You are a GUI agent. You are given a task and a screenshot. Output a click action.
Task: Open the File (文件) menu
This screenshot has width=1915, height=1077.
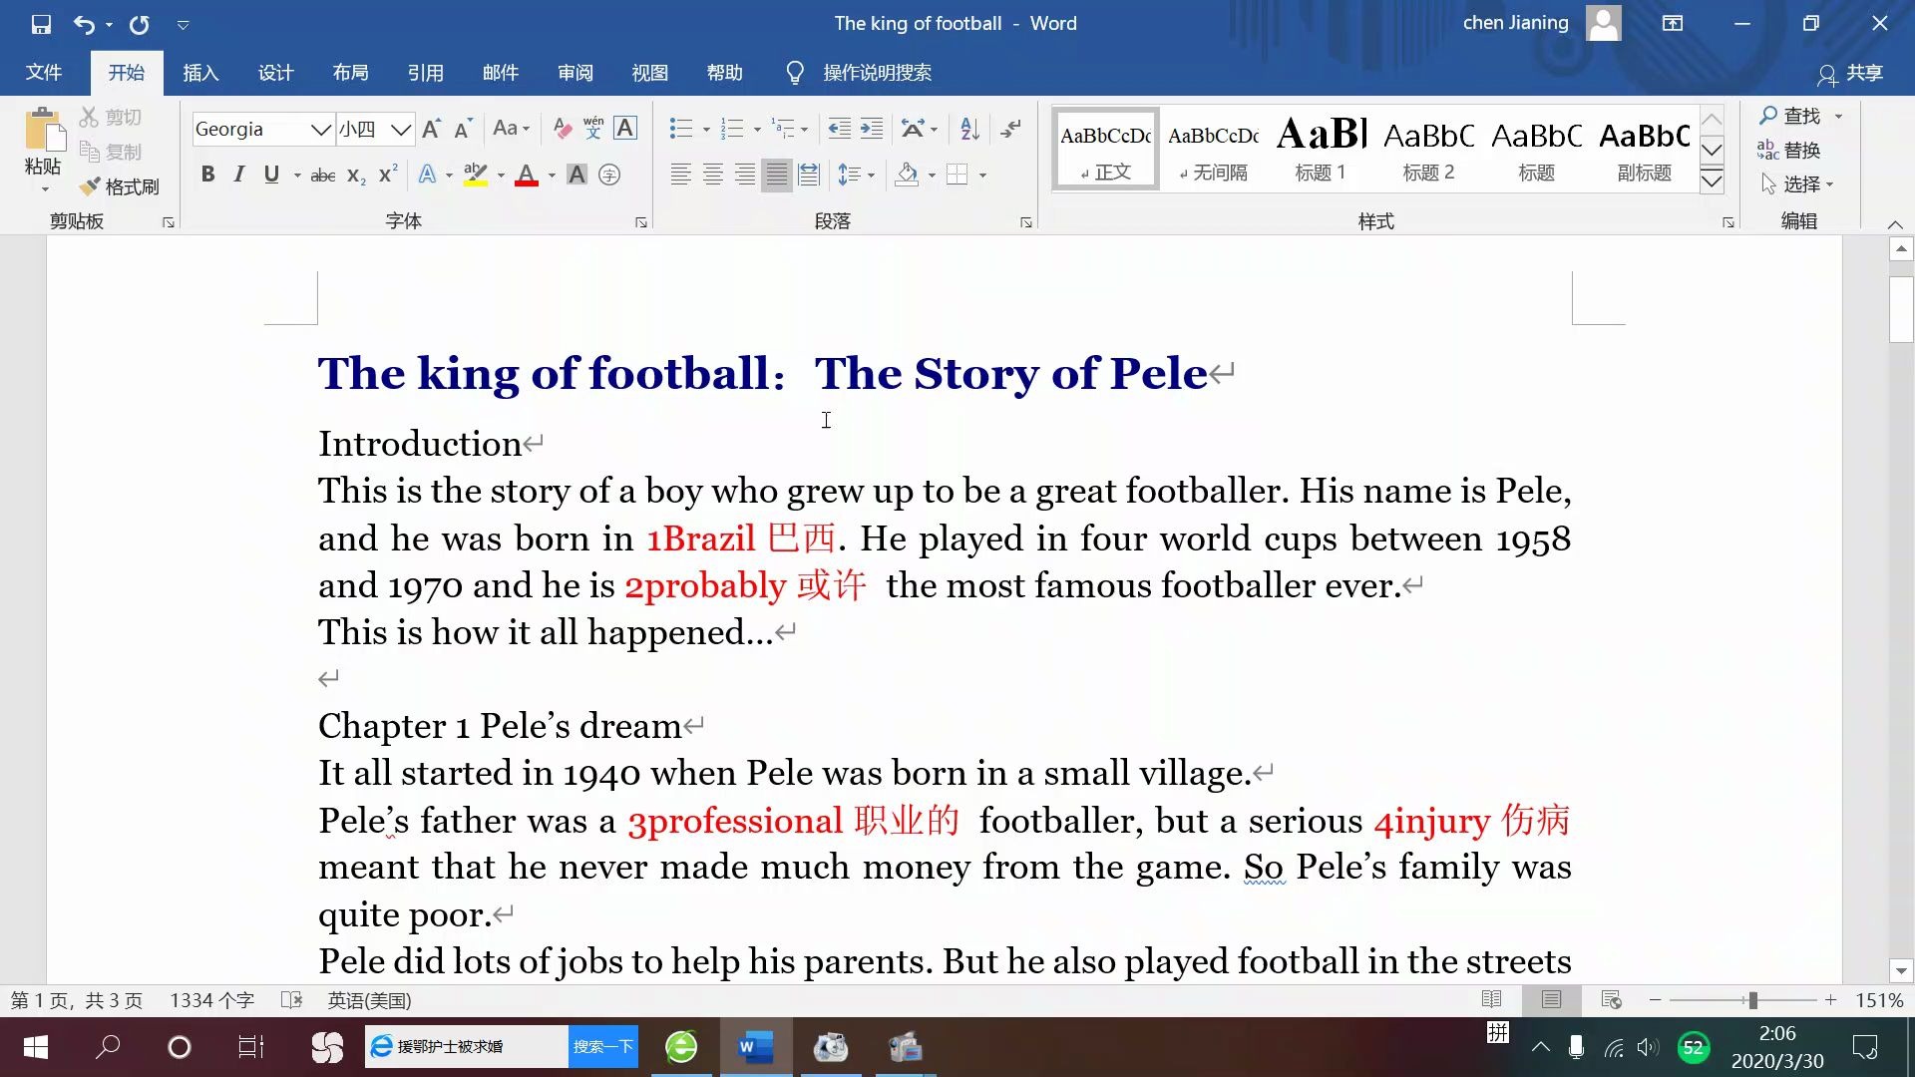coord(44,73)
